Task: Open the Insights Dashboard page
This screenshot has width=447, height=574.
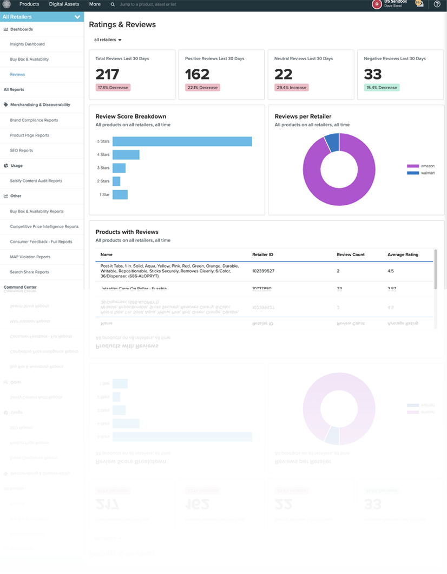Action: click(27, 44)
